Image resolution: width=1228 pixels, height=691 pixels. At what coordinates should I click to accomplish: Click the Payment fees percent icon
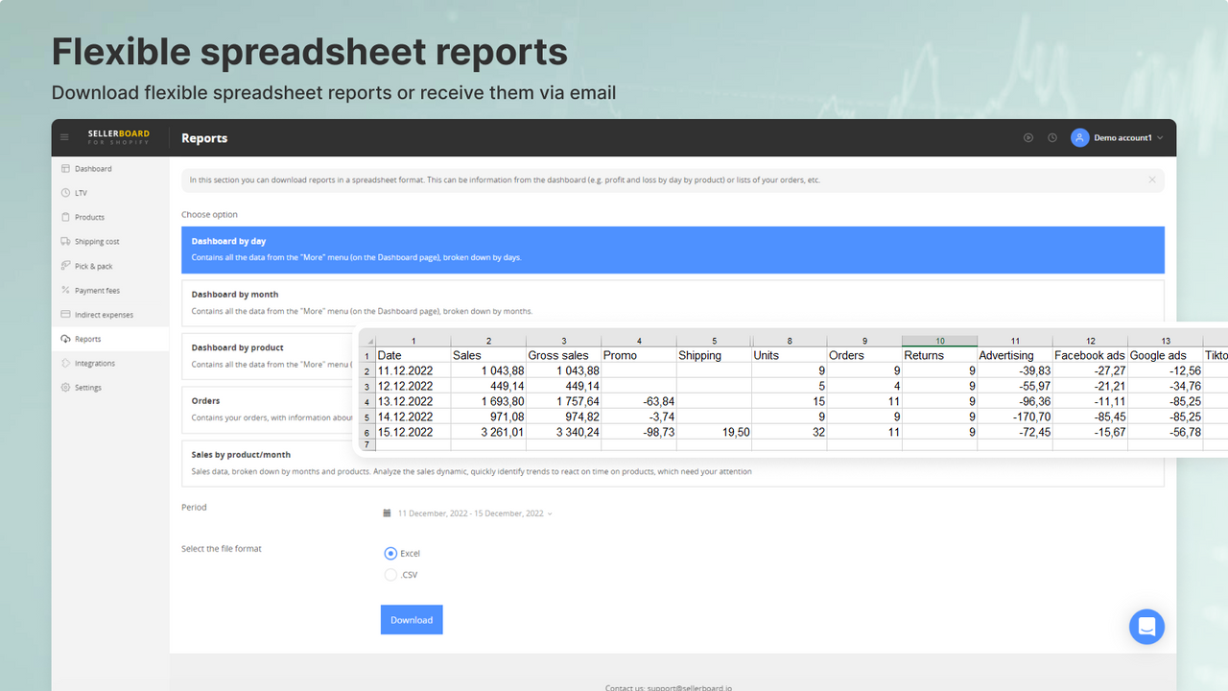coord(65,290)
